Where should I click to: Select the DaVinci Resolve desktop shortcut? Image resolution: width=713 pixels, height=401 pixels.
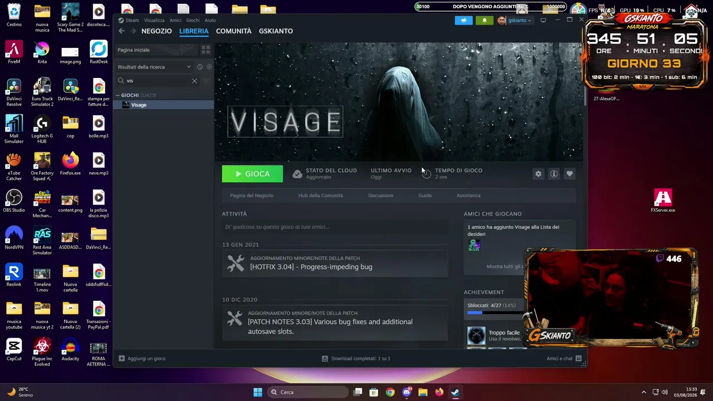14,93
